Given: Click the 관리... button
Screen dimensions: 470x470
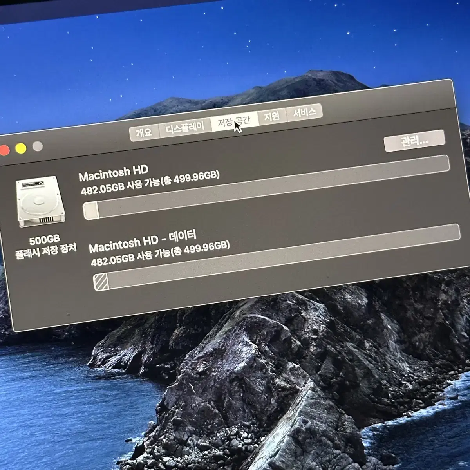Looking at the screenshot, I should tap(414, 141).
